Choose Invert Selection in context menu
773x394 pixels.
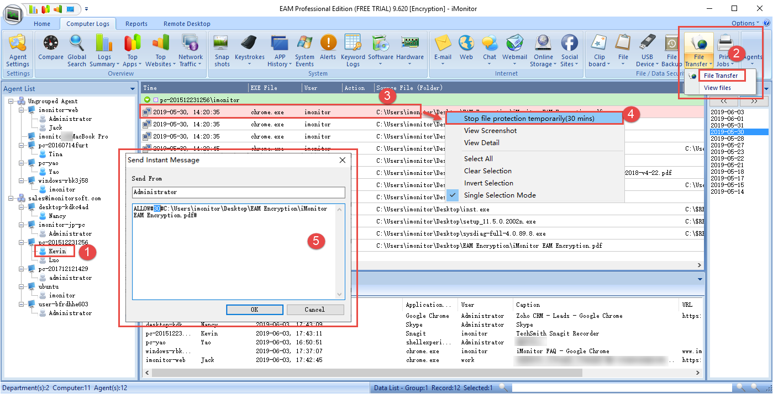point(488,183)
